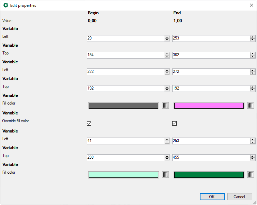The image size is (257, 205).
Task: Pick the dark green End fill color swatch
Action: (x=209, y=175)
